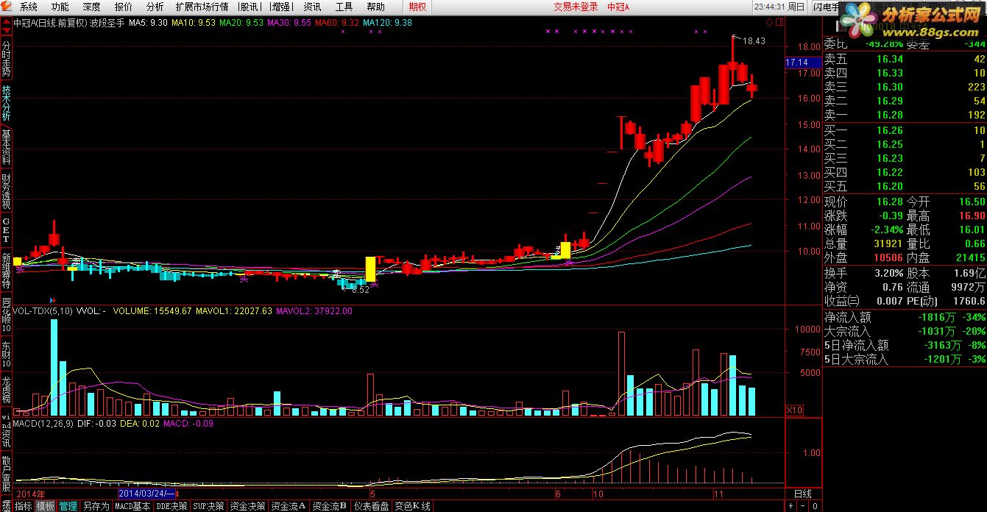The width and height of the screenshot is (987, 512).
Task: Open the 资讯 menu
Action: [x=312, y=7]
